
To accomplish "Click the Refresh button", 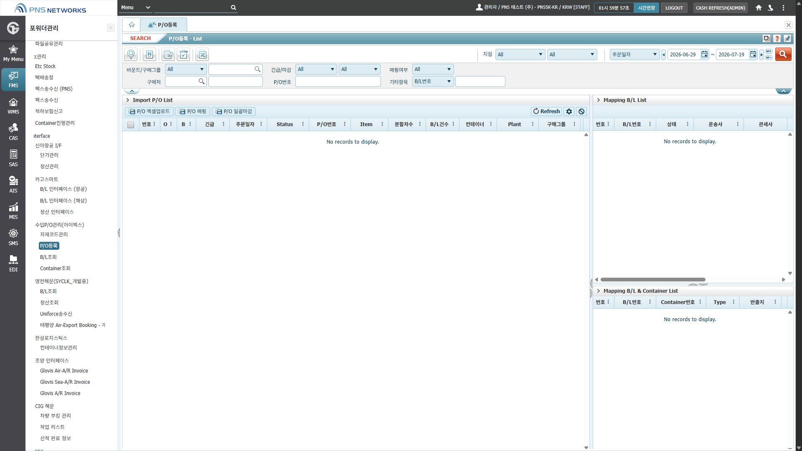I will coord(546,111).
